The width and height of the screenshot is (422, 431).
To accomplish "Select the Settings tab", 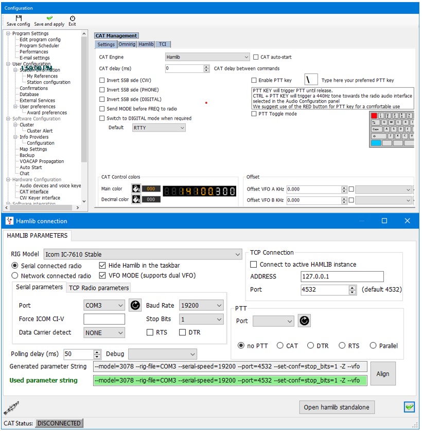I will coord(106,44).
